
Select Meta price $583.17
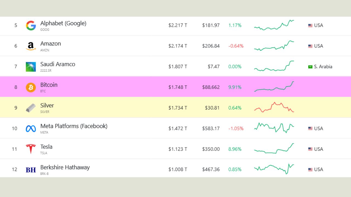pyautogui.click(x=211, y=128)
